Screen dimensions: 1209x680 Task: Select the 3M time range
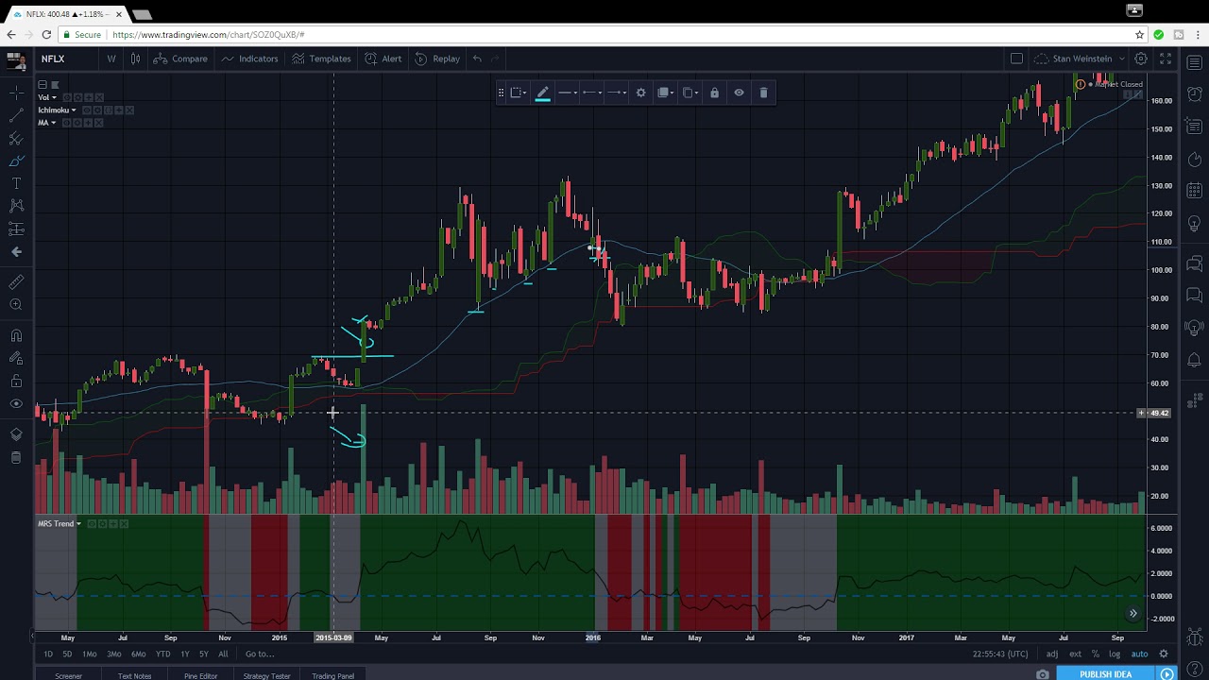pyautogui.click(x=113, y=654)
